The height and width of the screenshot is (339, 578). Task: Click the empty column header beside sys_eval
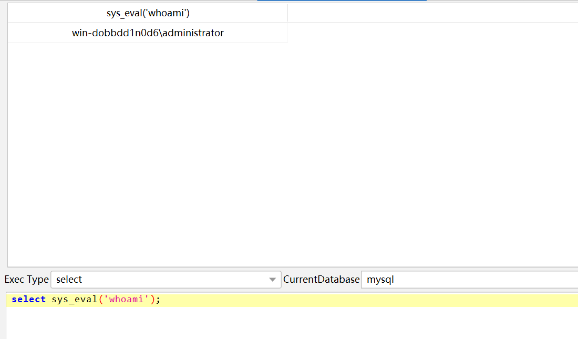click(x=431, y=13)
